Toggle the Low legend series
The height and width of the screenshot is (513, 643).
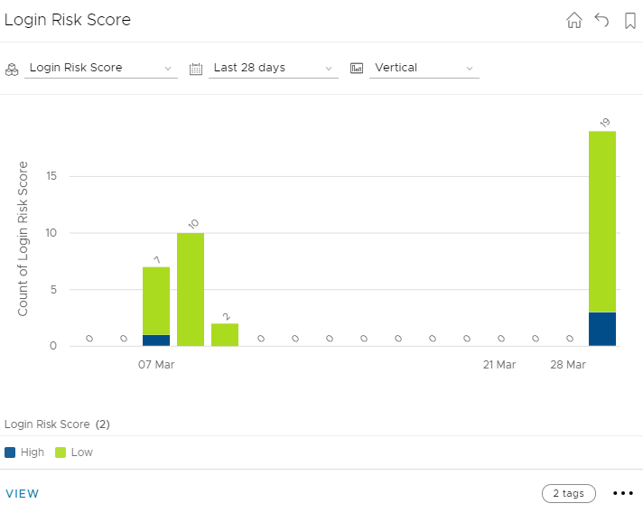pos(81,452)
